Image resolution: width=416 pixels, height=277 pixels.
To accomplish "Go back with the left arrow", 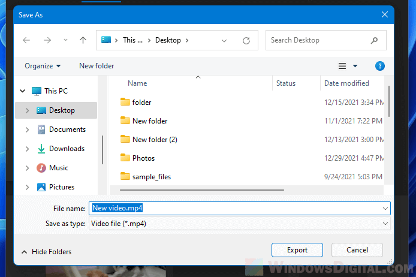I will tap(26, 40).
